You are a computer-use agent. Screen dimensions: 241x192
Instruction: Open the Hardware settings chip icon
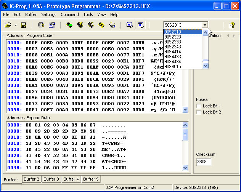point(41,25)
